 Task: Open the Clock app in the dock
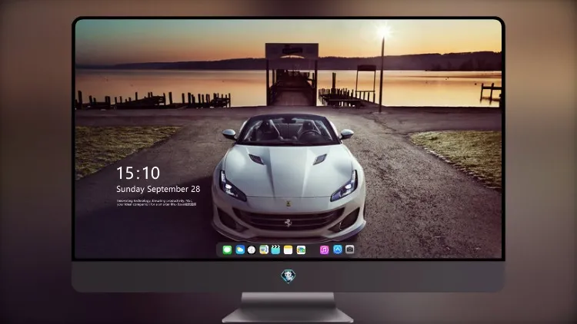(252, 250)
